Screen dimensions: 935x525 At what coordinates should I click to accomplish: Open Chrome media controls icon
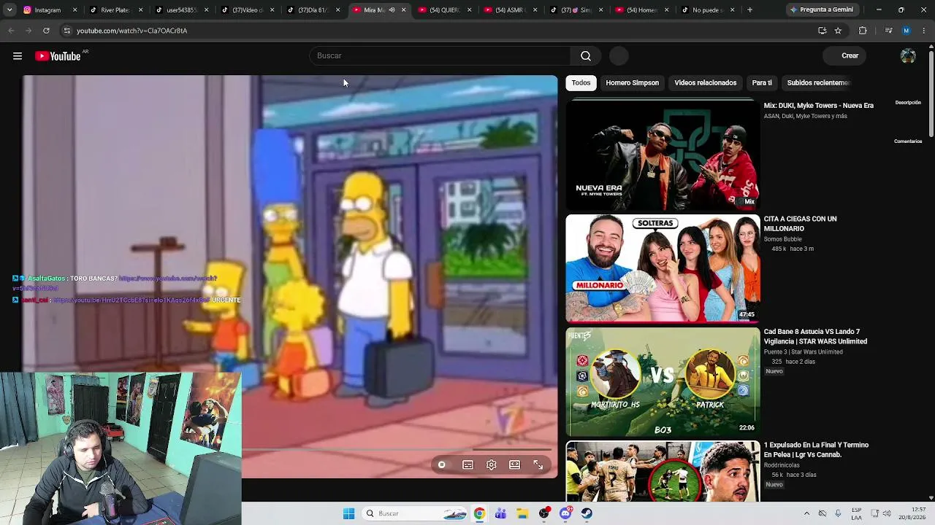pos(888,31)
